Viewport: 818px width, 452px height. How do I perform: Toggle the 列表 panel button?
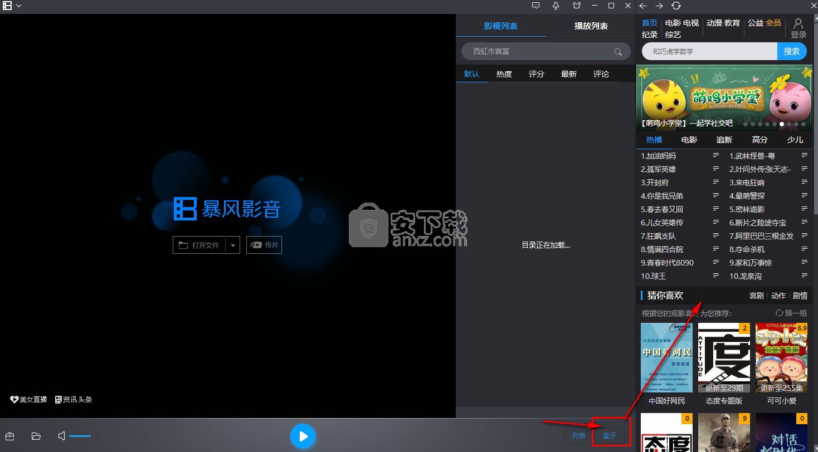coord(578,436)
